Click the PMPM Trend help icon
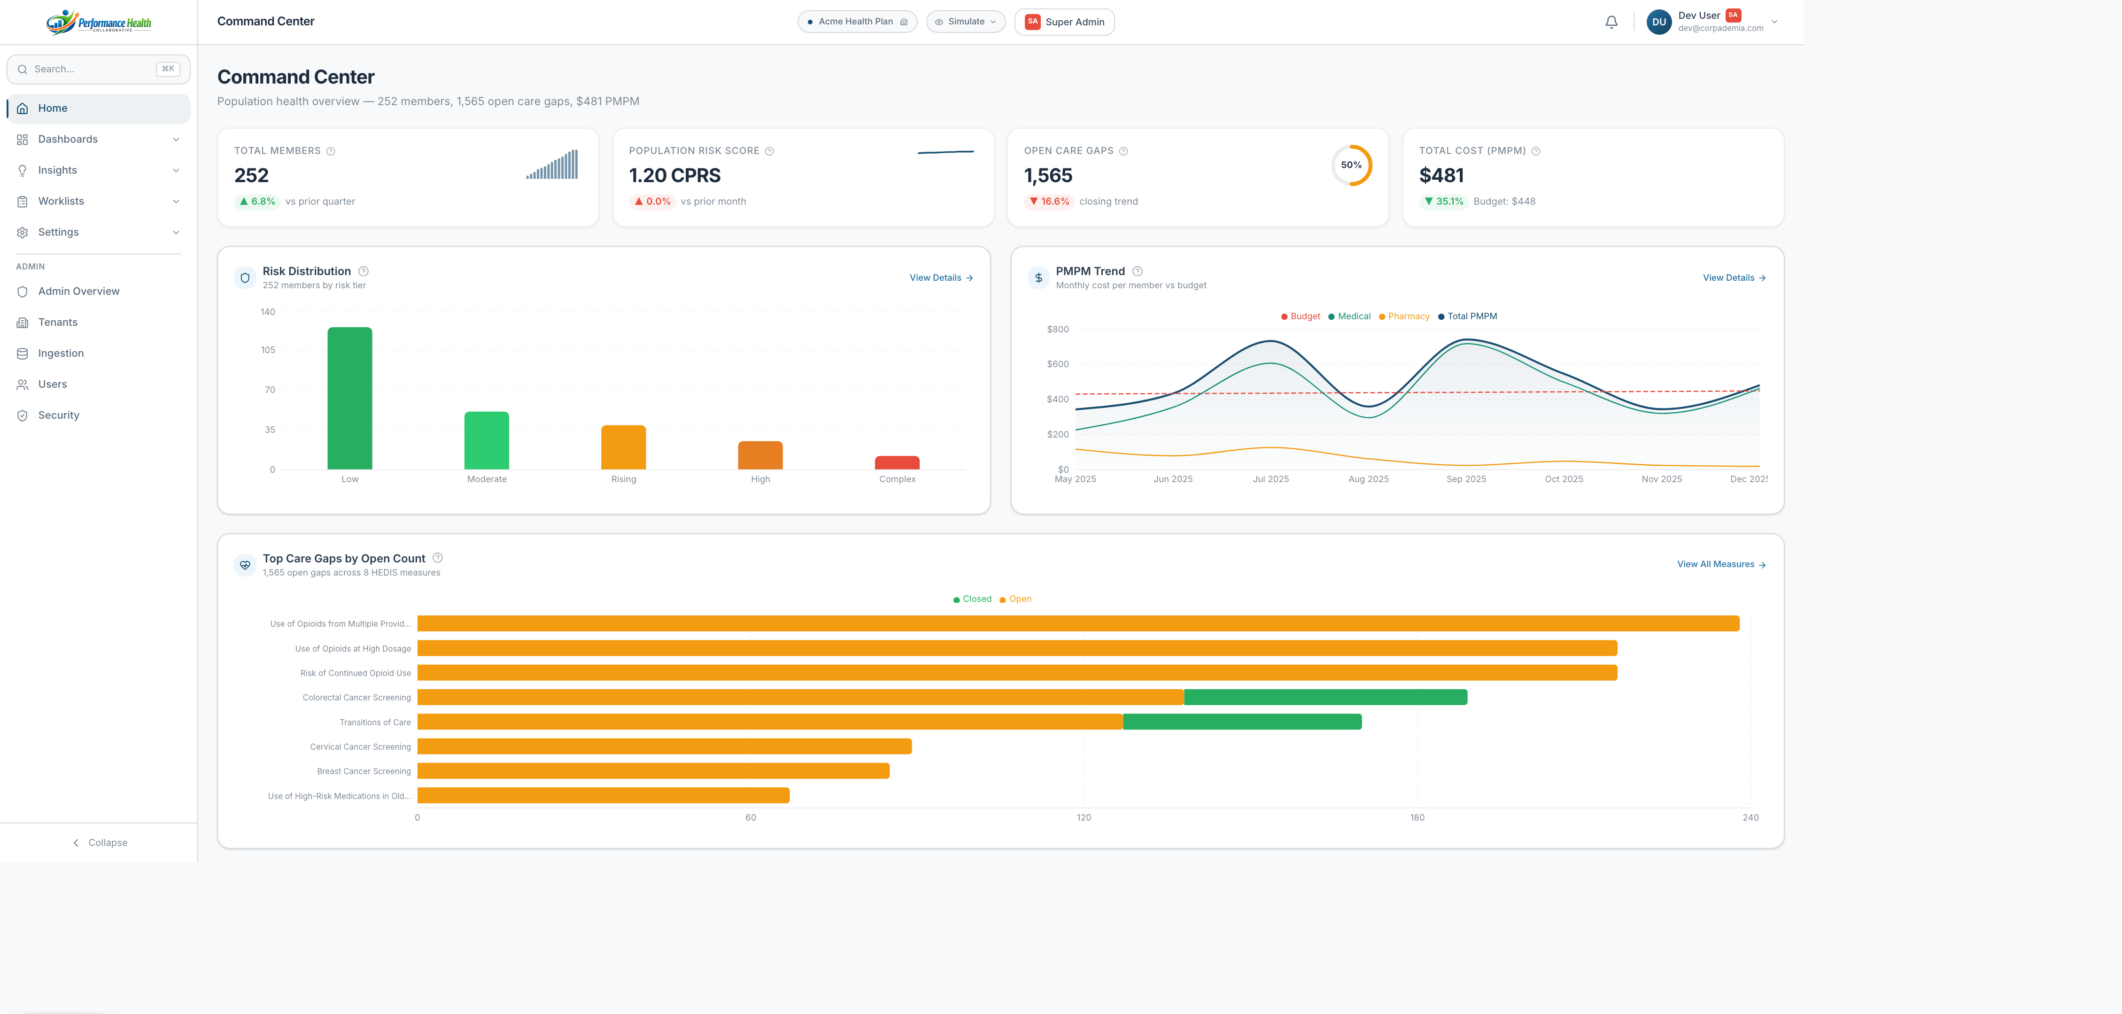 (1138, 271)
